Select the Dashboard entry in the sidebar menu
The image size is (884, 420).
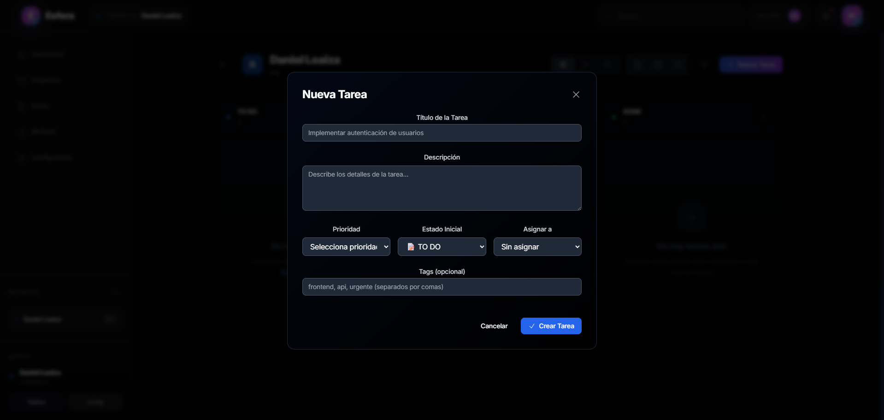click(46, 54)
